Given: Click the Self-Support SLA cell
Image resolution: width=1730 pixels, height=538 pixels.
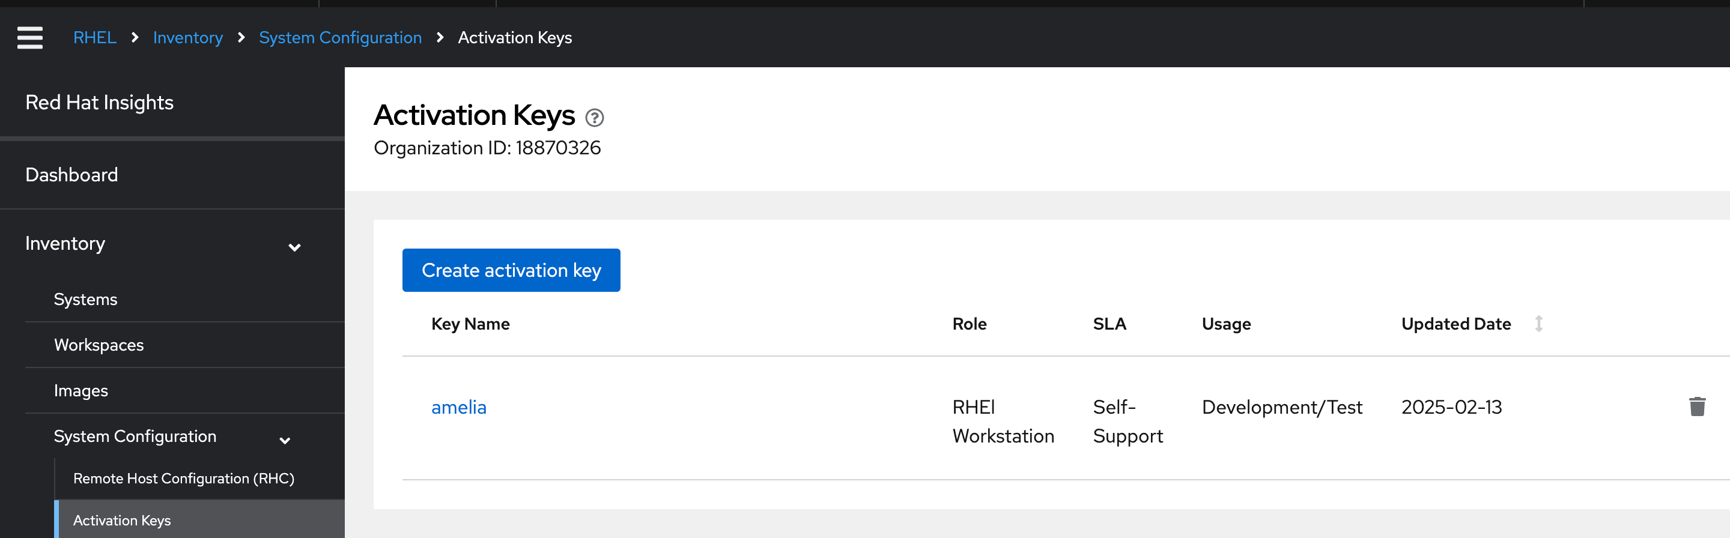Looking at the screenshot, I should click(1128, 421).
